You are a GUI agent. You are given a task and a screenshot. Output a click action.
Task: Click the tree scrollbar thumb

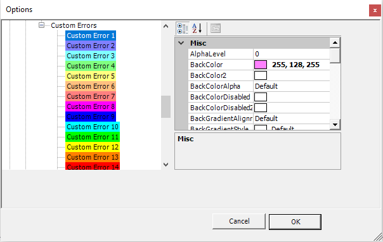166,106
